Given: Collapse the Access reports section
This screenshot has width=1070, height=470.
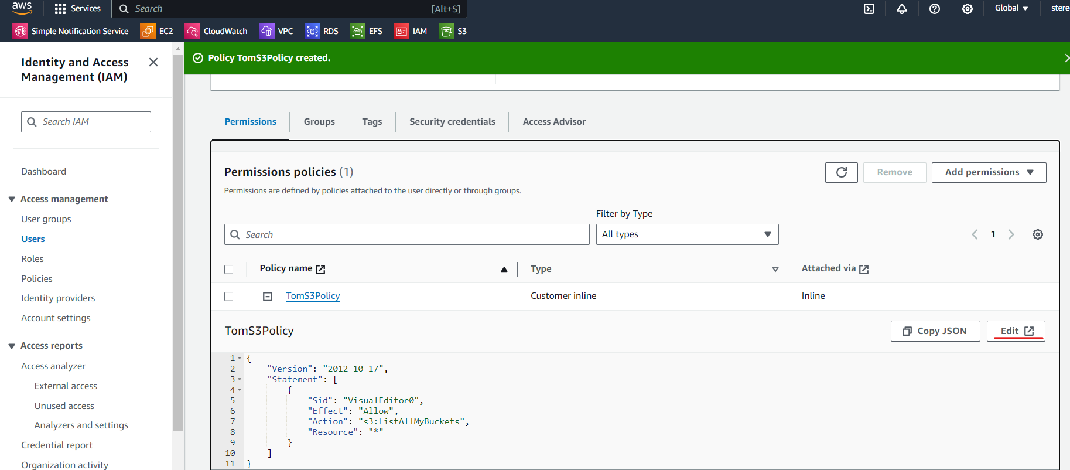Looking at the screenshot, I should click(x=12, y=346).
